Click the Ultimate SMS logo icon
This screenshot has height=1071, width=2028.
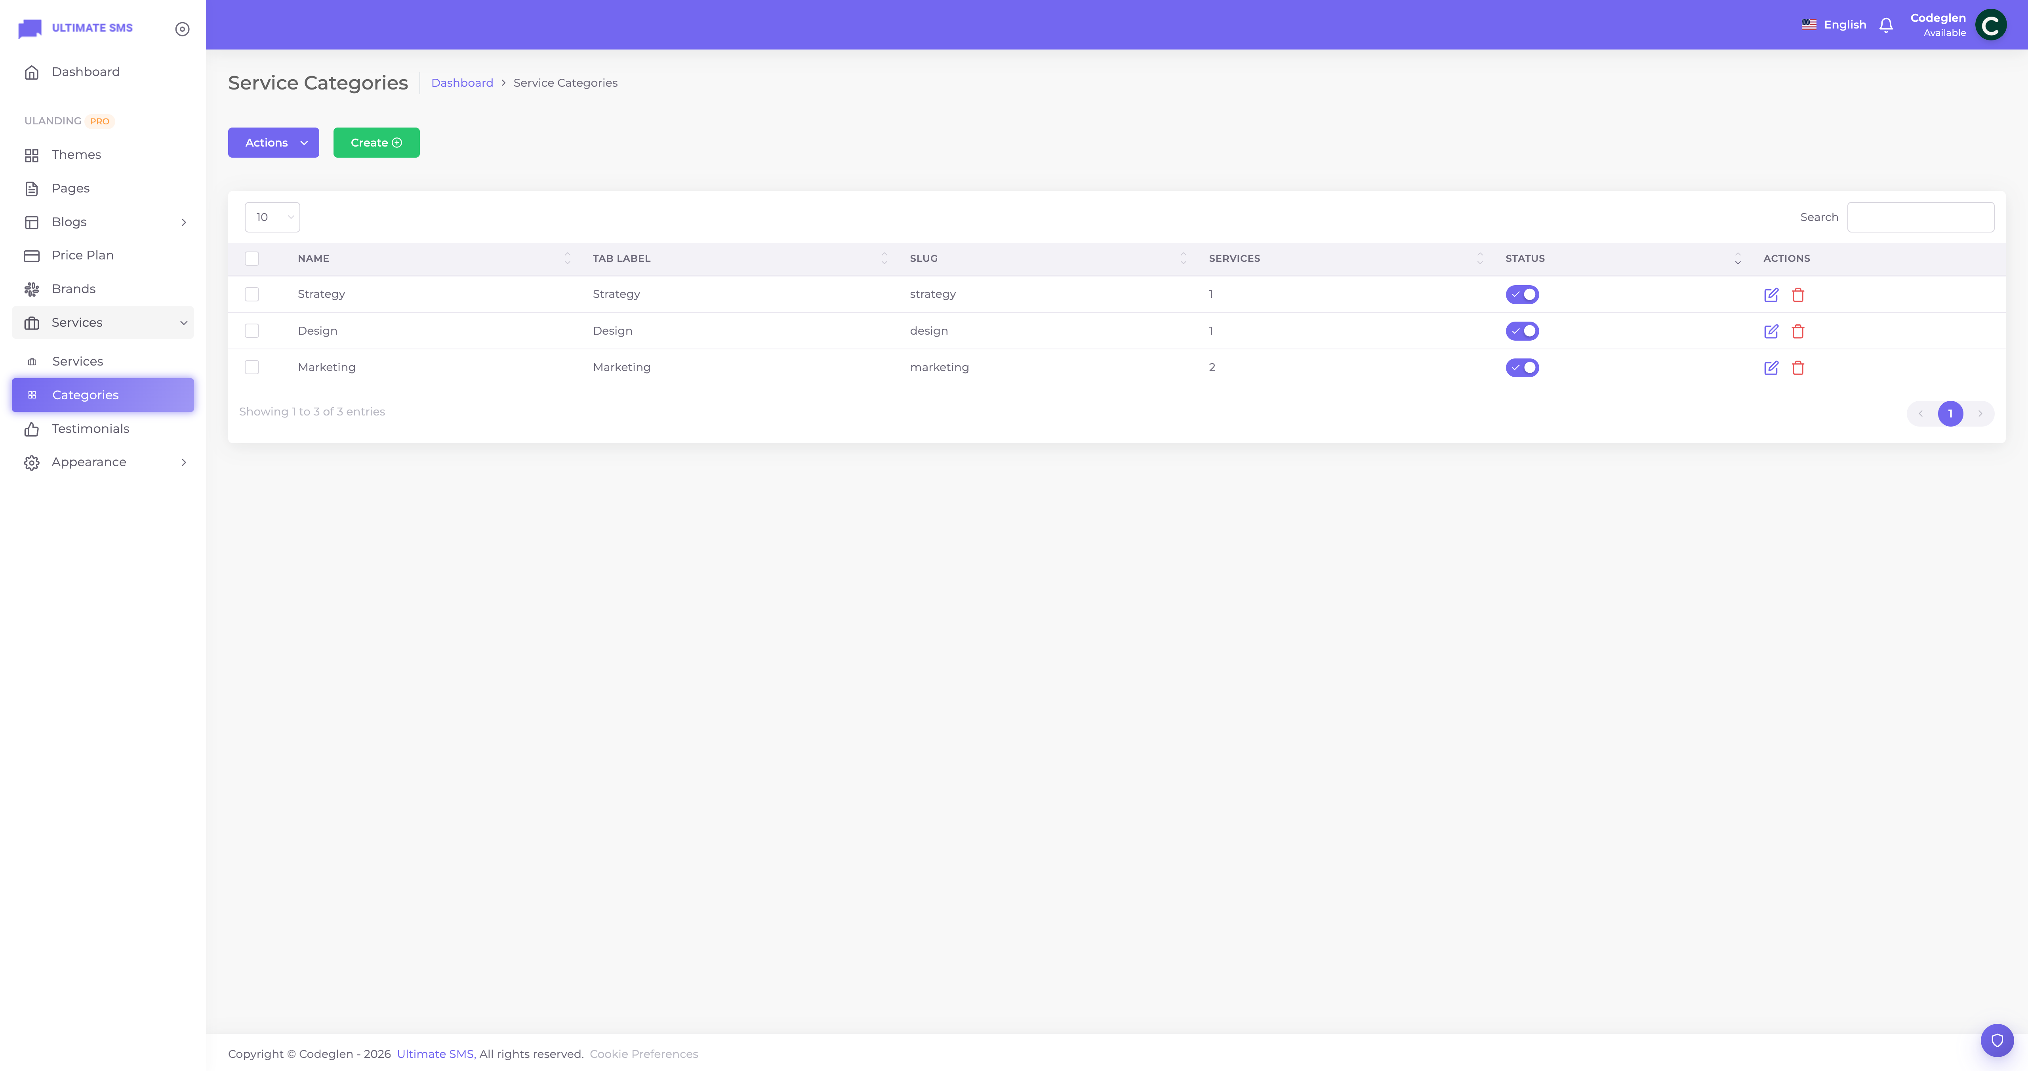coord(30,29)
